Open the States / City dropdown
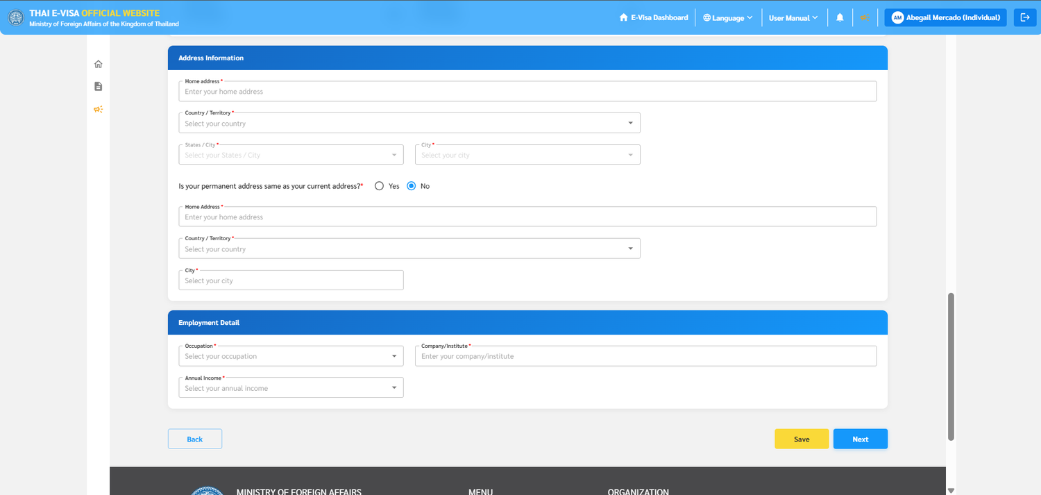The height and width of the screenshot is (495, 1041). tap(291, 155)
